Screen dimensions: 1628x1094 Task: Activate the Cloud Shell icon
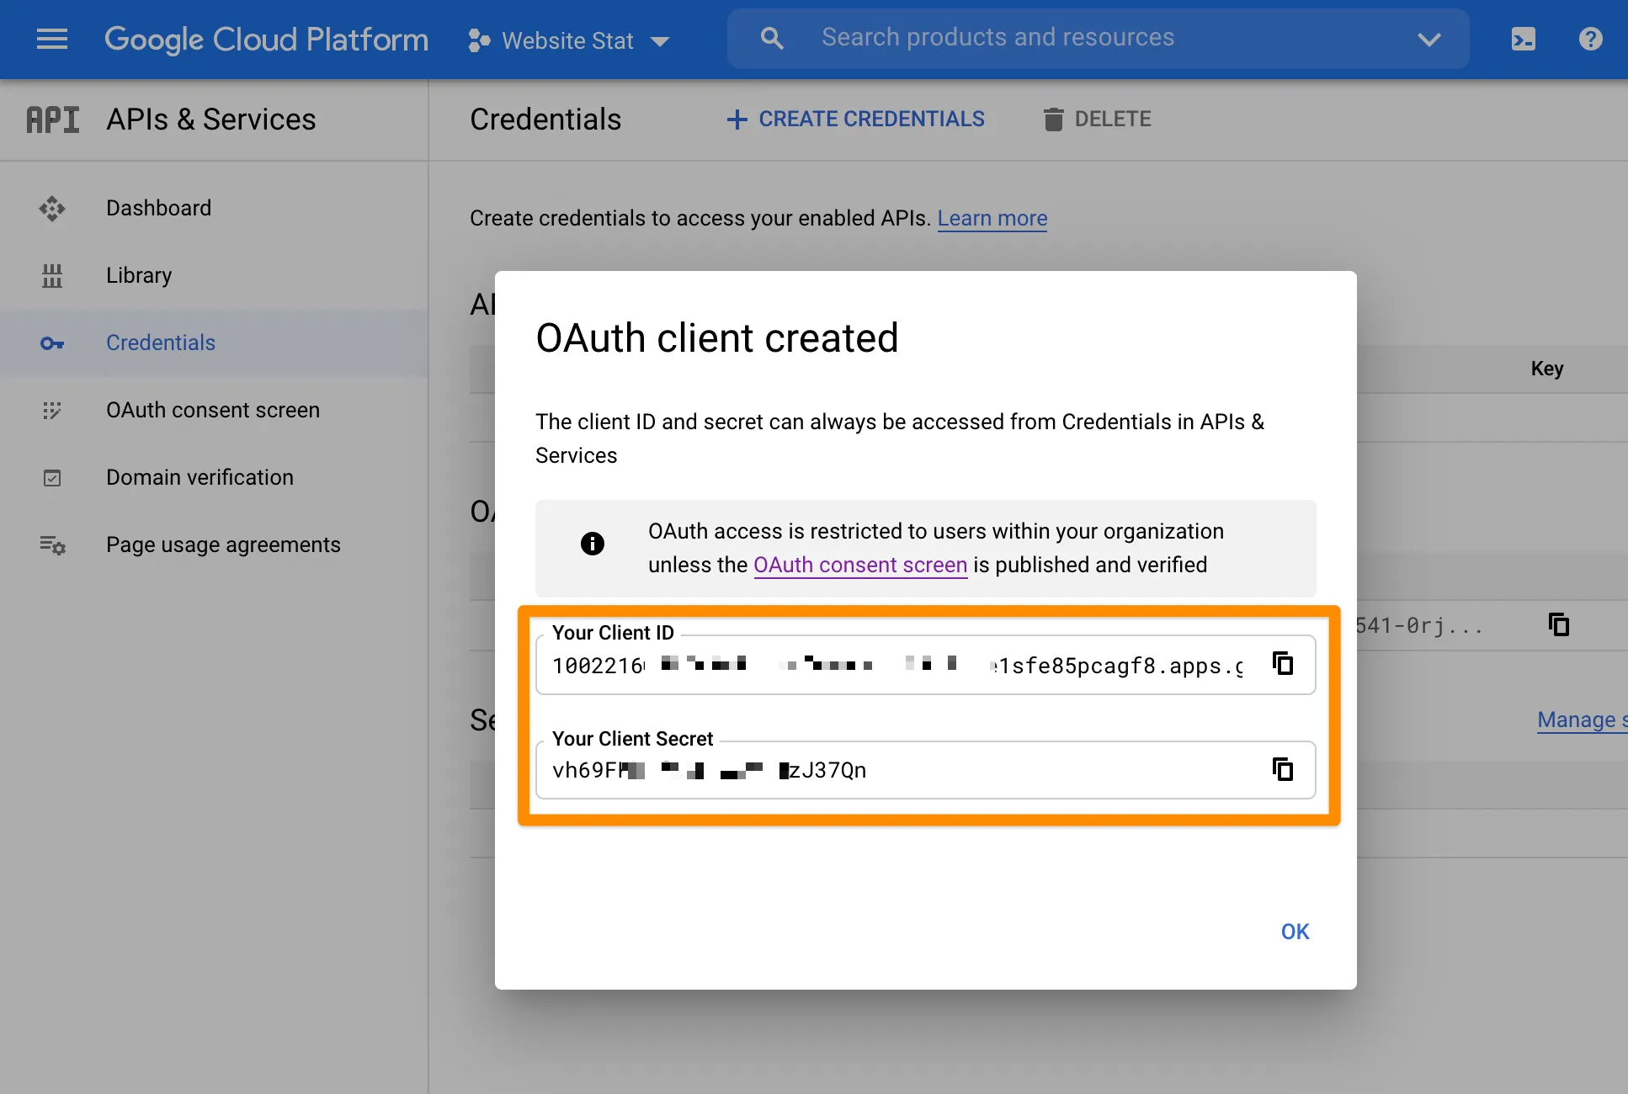(x=1523, y=39)
